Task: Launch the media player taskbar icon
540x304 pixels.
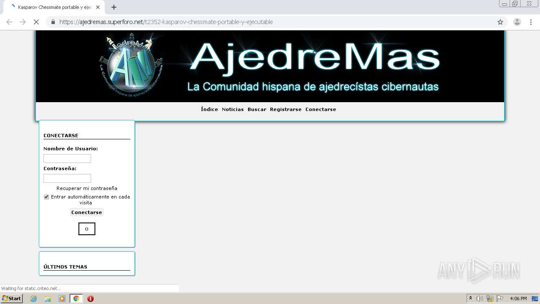Action: (62, 299)
